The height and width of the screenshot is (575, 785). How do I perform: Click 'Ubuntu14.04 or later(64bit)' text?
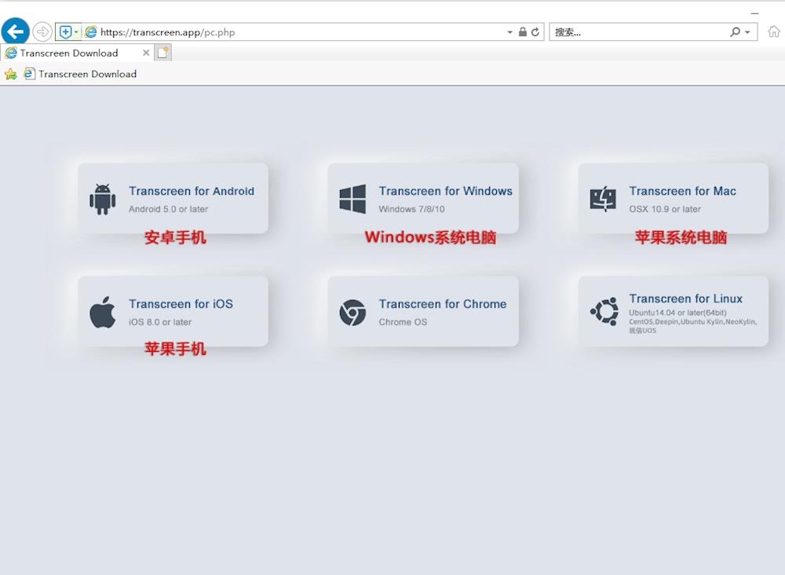(x=678, y=313)
